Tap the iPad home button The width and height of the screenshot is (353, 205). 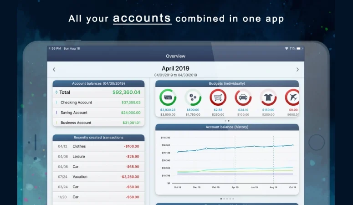click(317, 143)
